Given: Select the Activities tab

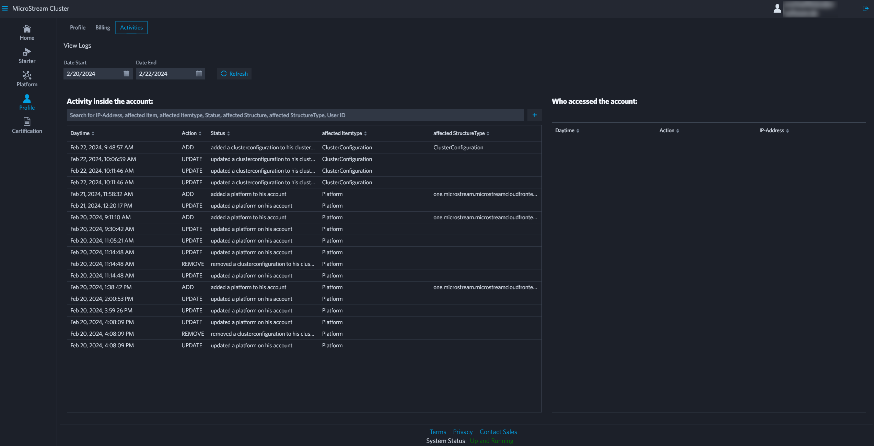Looking at the screenshot, I should click(131, 27).
